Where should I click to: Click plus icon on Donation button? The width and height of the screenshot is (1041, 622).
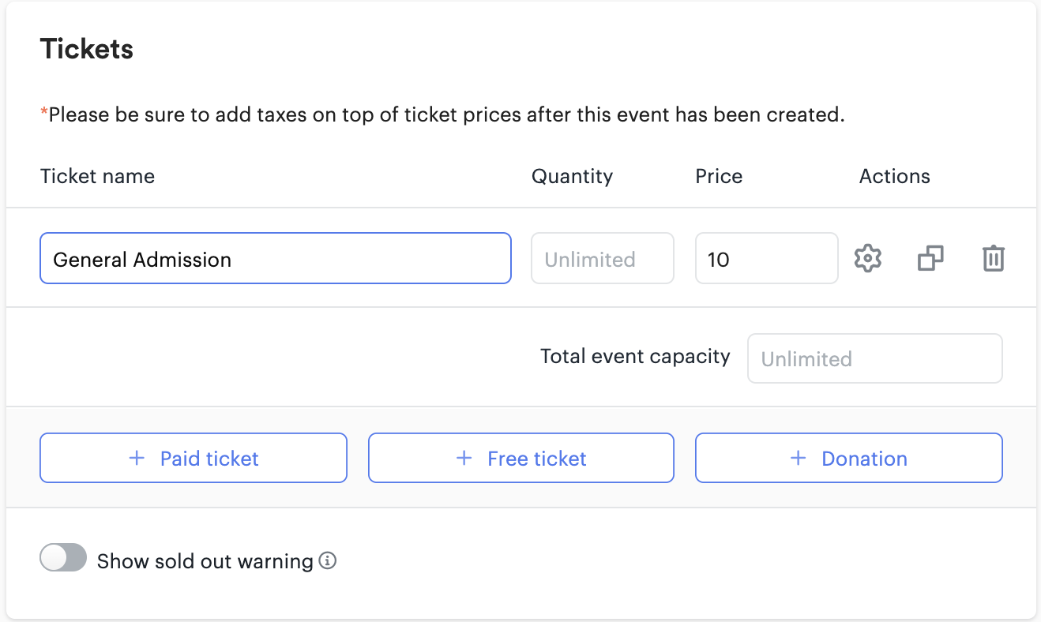point(799,459)
